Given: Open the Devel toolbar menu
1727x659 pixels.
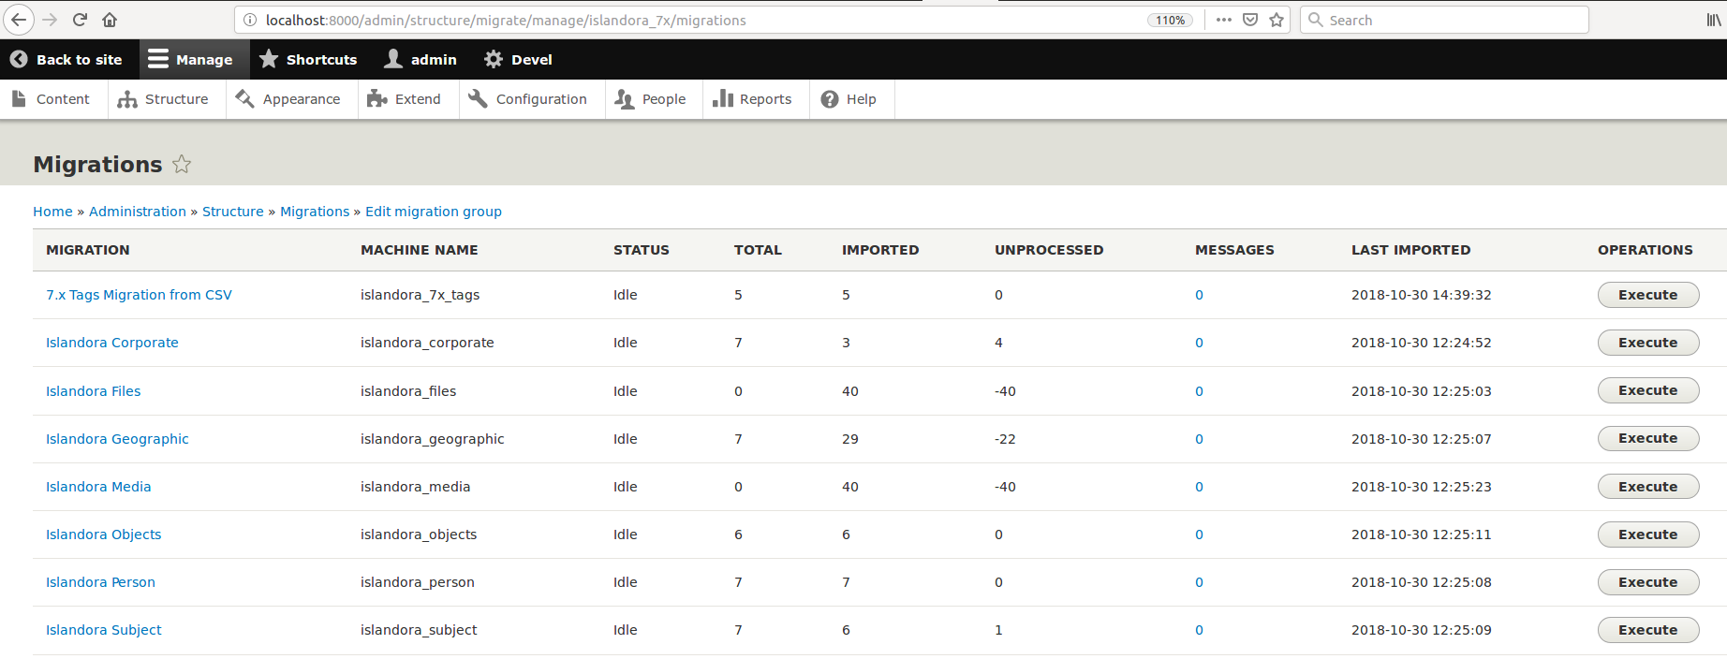Looking at the screenshot, I should [x=519, y=59].
